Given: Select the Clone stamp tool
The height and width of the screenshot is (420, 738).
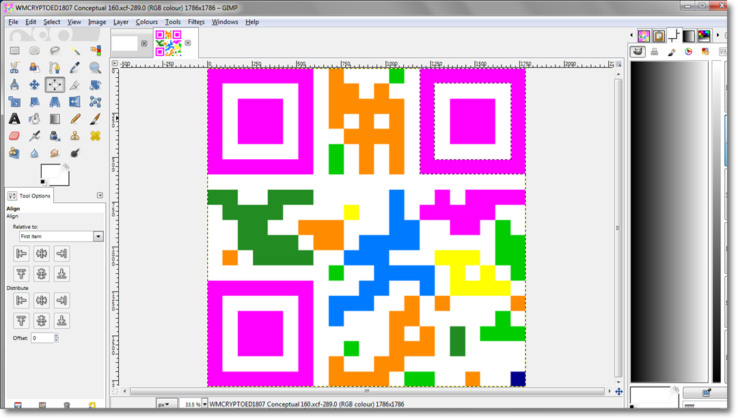Looking at the screenshot, I should coord(75,136).
